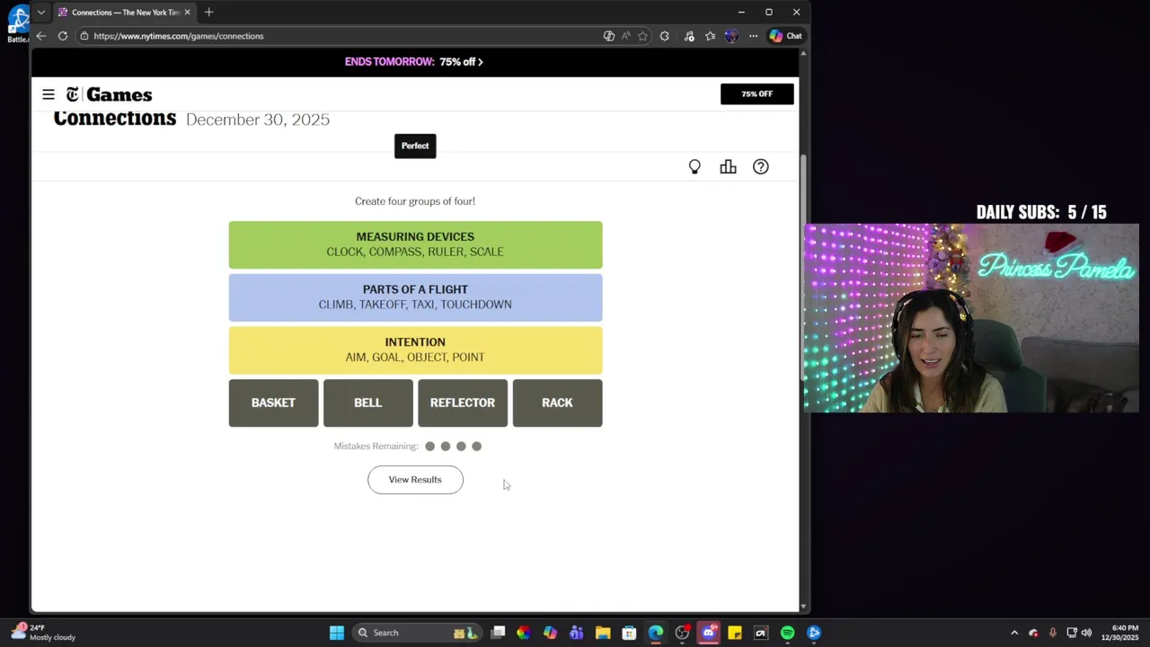This screenshot has height=647, width=1150.
Task: Select the REFLECTOR tile
Action: pyautogui.click(x=463, y=403)
